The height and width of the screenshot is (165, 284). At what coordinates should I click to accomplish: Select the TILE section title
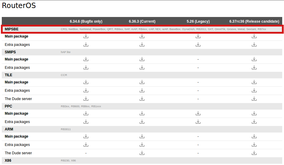(9, 75)
